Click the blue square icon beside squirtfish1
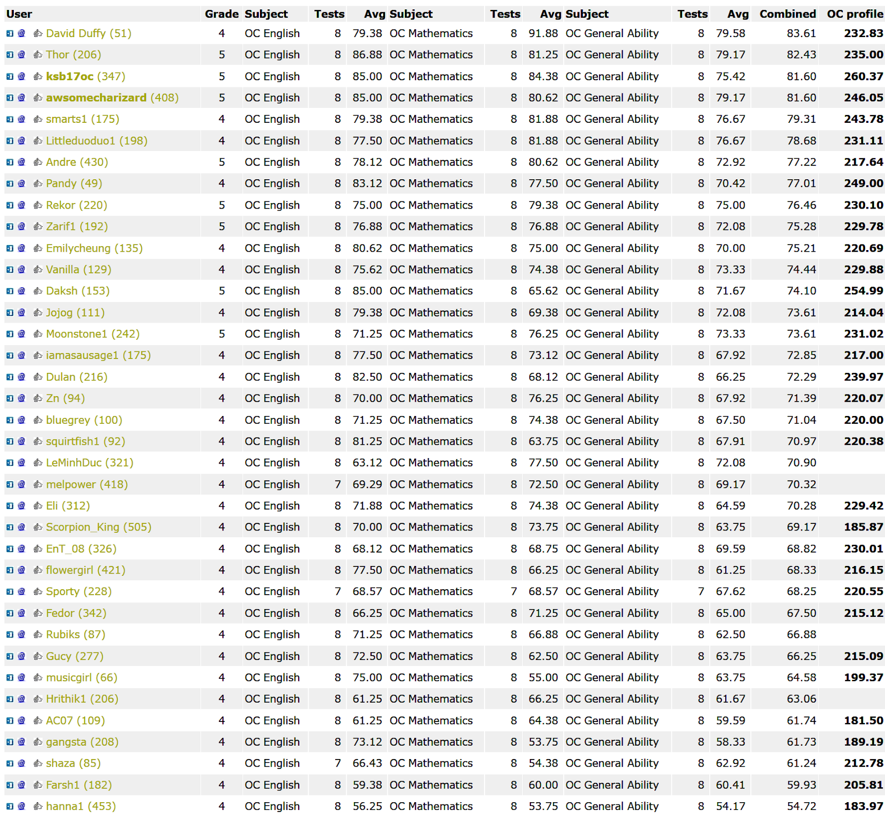This screenshot has height=816, width=885. tap(10, 441)
